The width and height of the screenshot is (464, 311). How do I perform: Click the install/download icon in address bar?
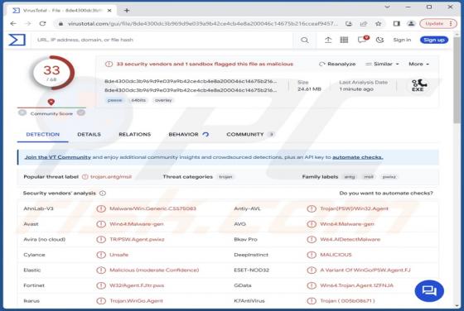tap(349, 24)
